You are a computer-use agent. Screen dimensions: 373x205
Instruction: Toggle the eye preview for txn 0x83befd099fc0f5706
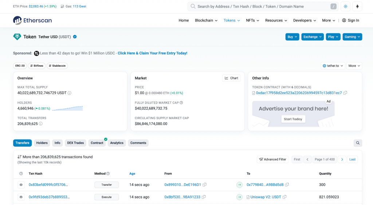point(21,185)
